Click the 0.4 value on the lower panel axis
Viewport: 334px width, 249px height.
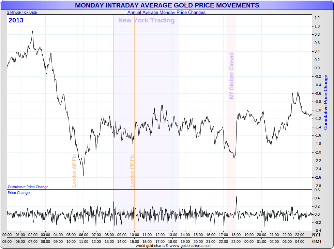coord(317,198)
